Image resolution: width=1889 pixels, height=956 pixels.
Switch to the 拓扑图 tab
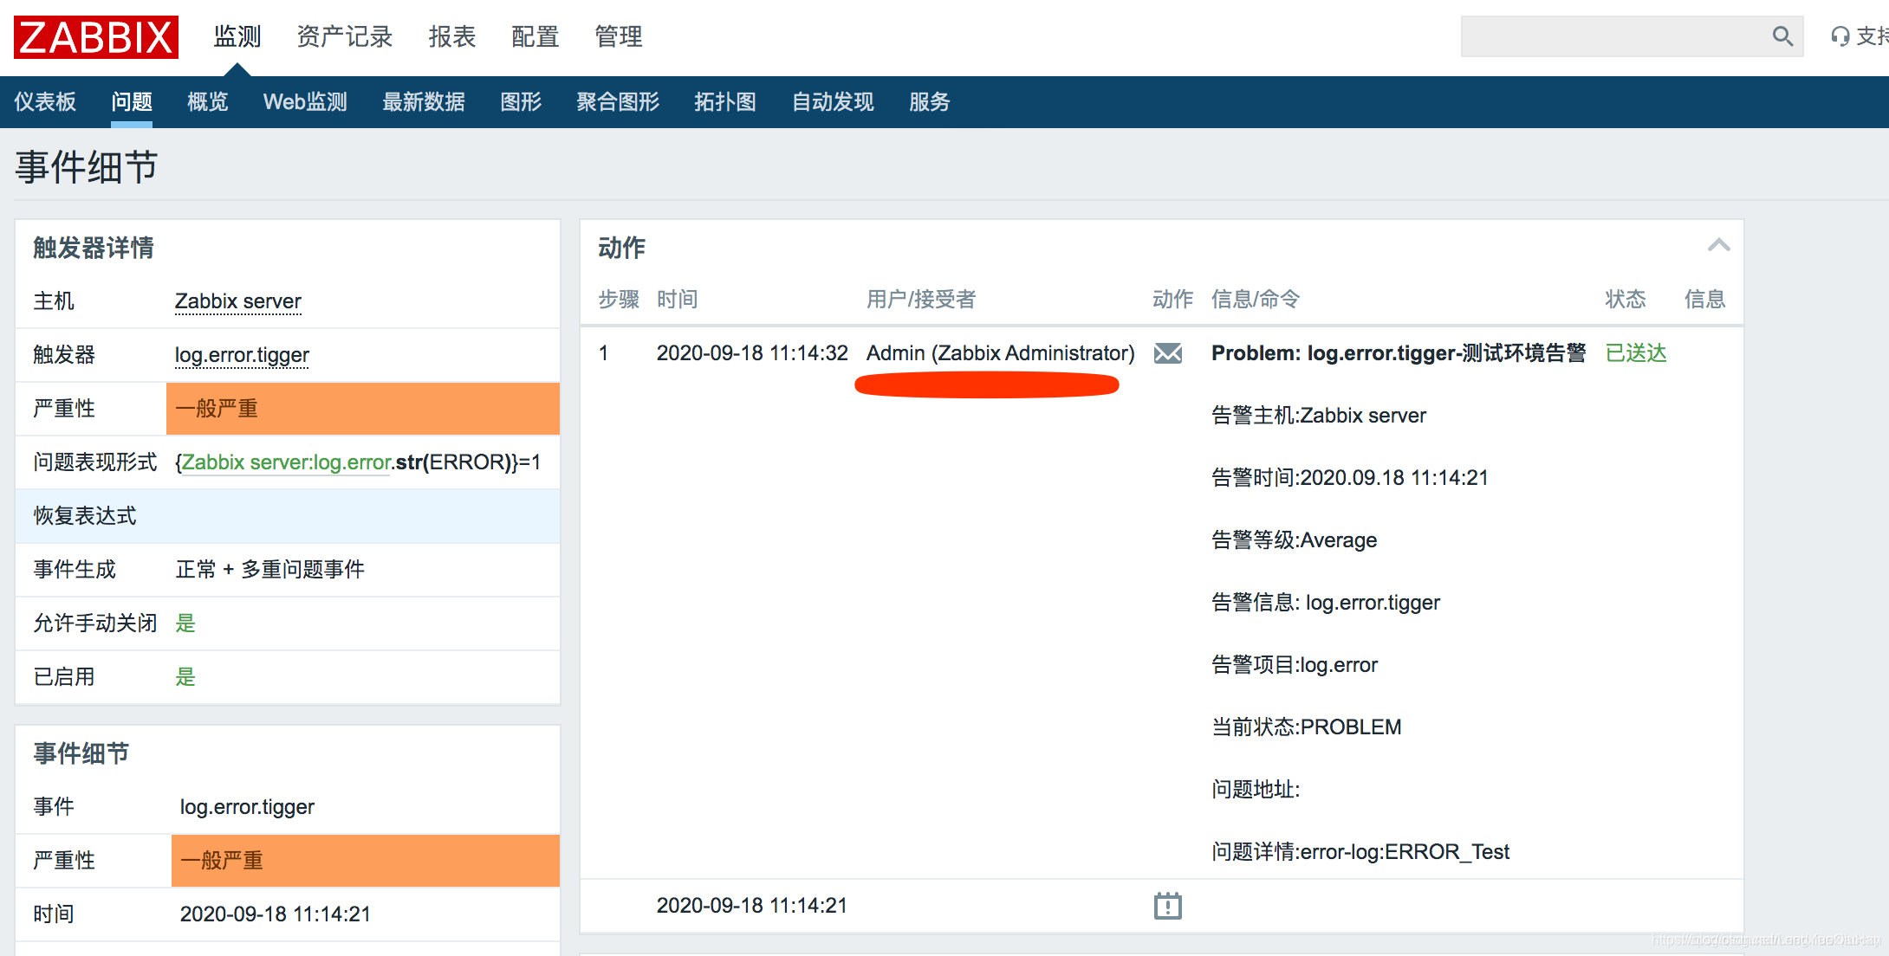coord(725,102)
